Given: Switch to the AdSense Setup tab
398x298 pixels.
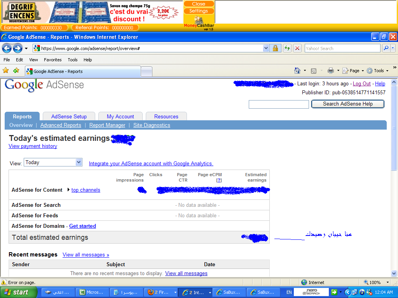Looking at the screenshot, I should [69, 116].
